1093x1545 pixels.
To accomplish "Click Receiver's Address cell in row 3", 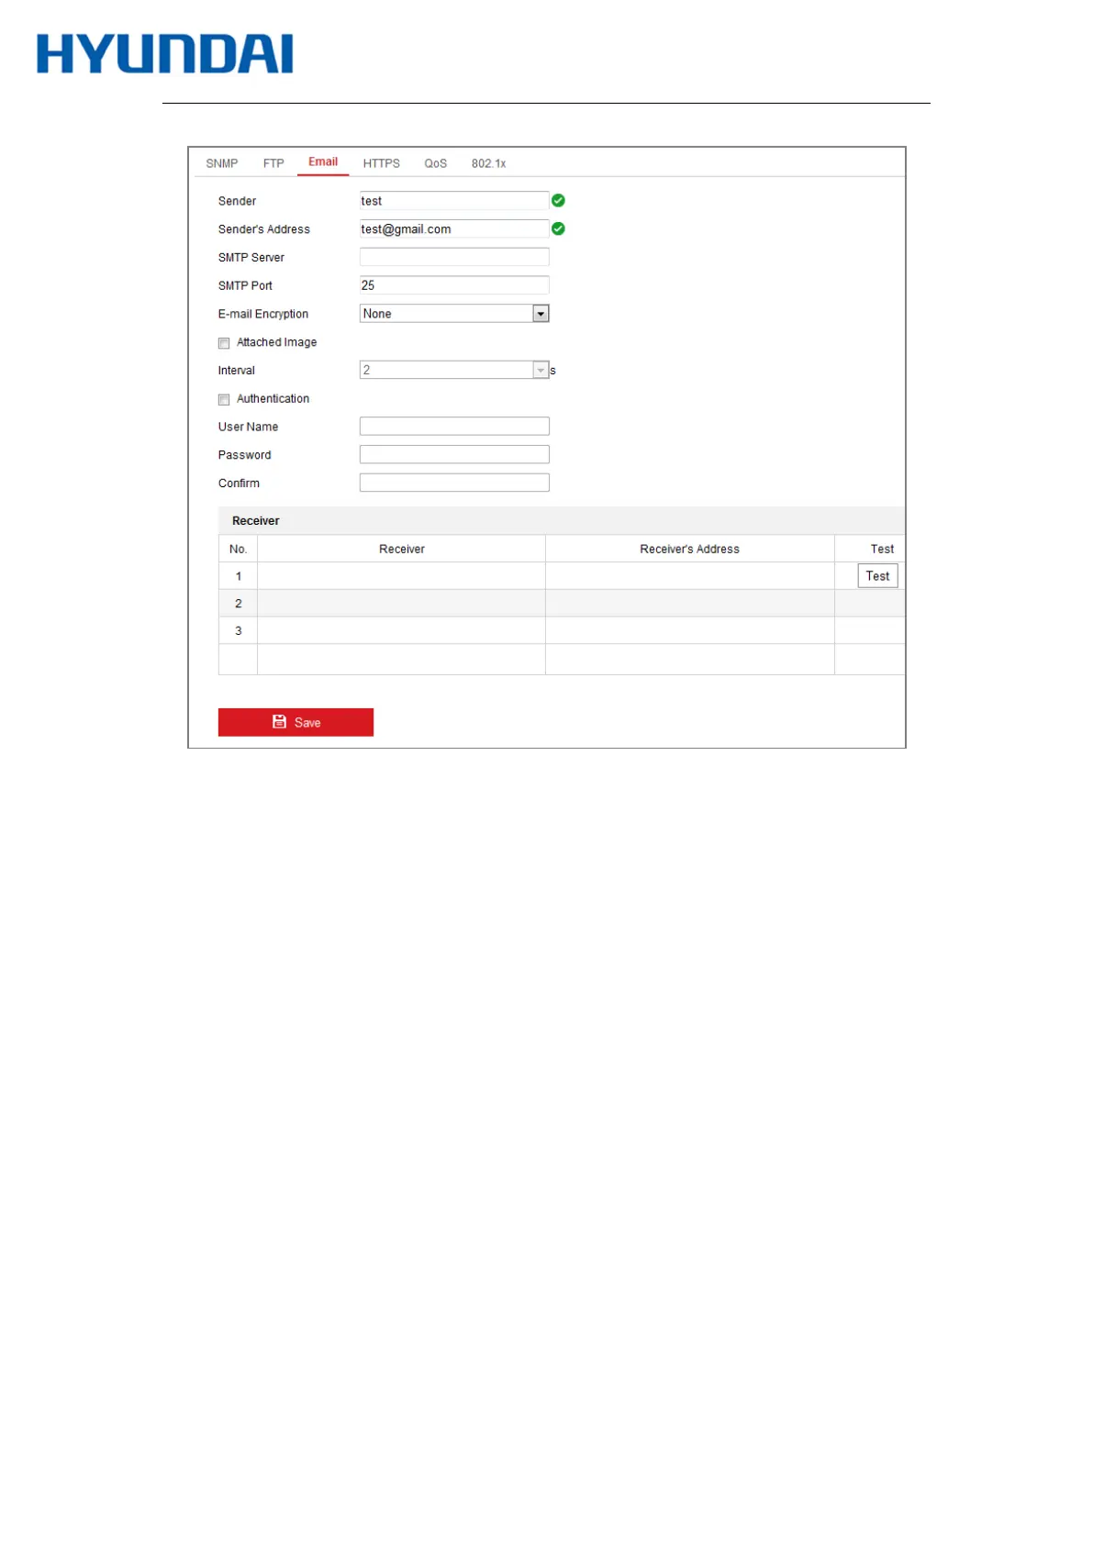I will (689, 630).
